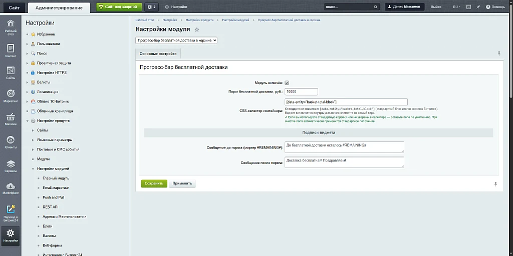The image size is (513, 256).
Task: Select the Основные настройки tab
Action: pos(158,53)
